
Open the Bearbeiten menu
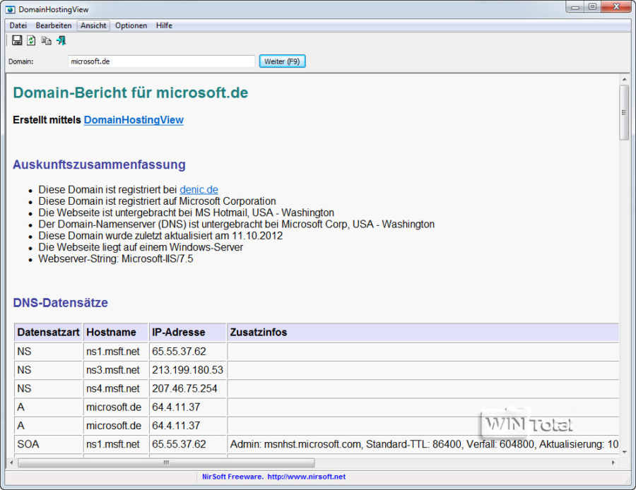(x=54, y=25)
